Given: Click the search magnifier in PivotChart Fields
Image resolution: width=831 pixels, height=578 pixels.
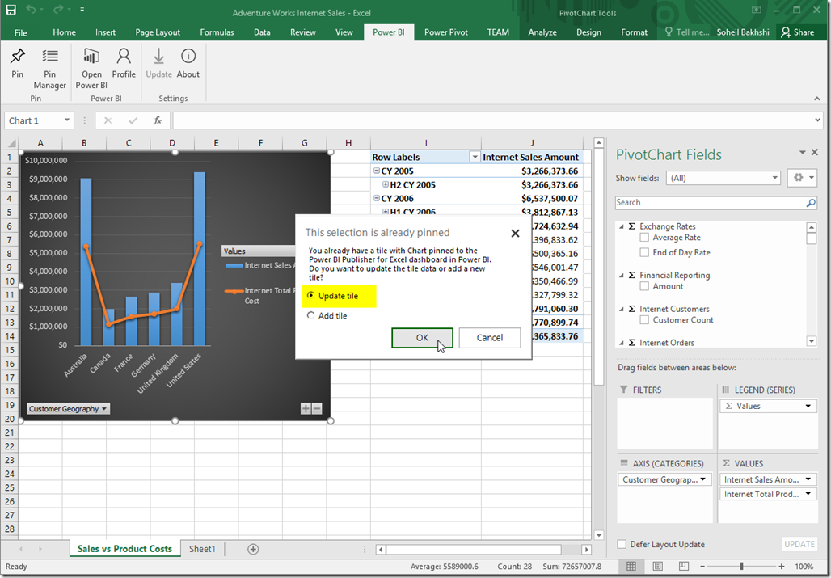Looking at the screenshot, I should (x=810, y=203).
